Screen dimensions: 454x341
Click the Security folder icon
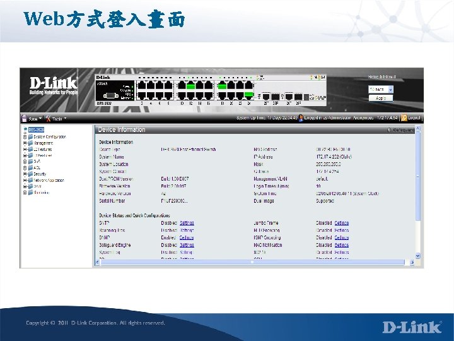click(x=30, y=174)
